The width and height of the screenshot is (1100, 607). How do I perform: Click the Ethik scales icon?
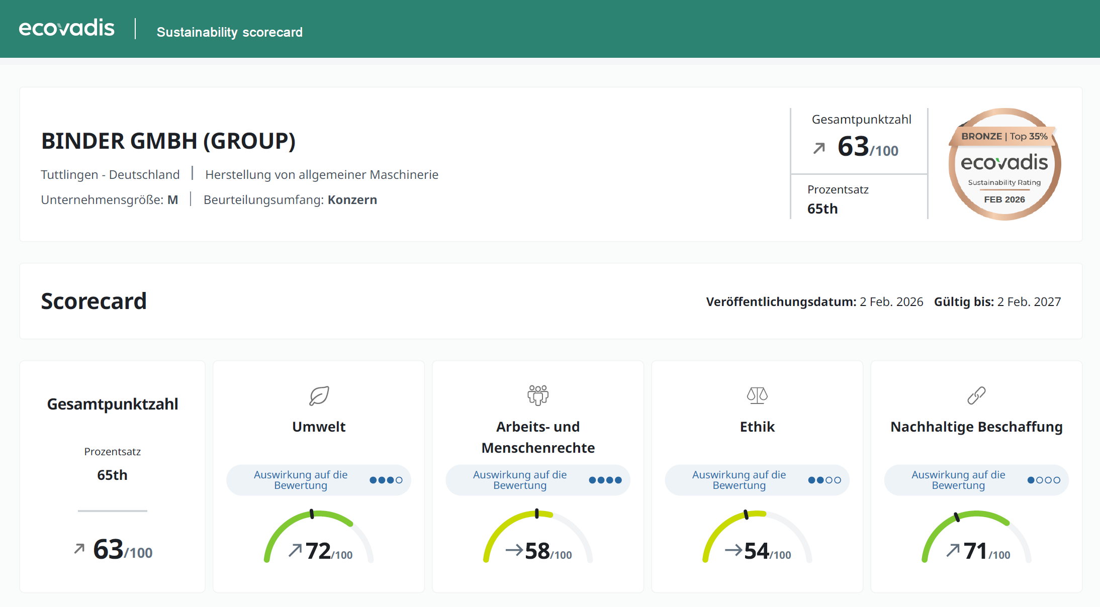pos(757,395)
